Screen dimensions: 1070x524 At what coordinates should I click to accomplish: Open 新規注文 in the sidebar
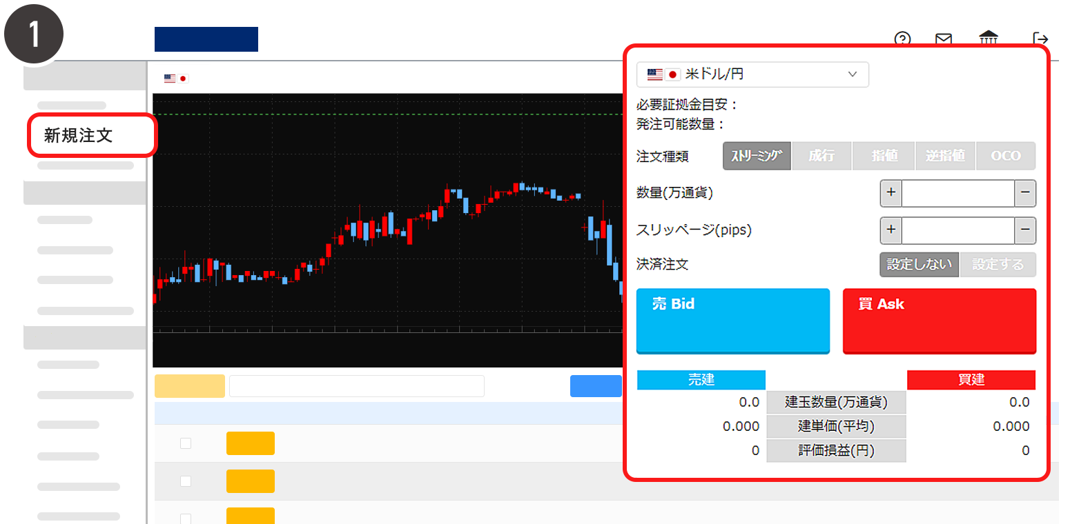(93, 135)
